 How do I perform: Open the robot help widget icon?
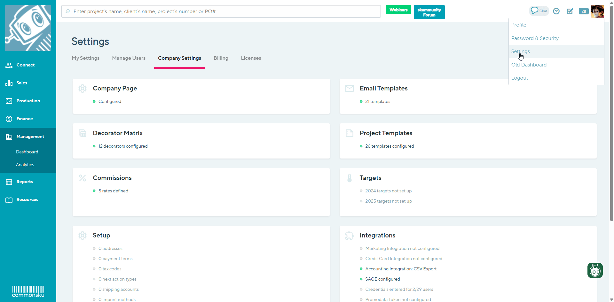pyautogui.click(x=595, y=270)
